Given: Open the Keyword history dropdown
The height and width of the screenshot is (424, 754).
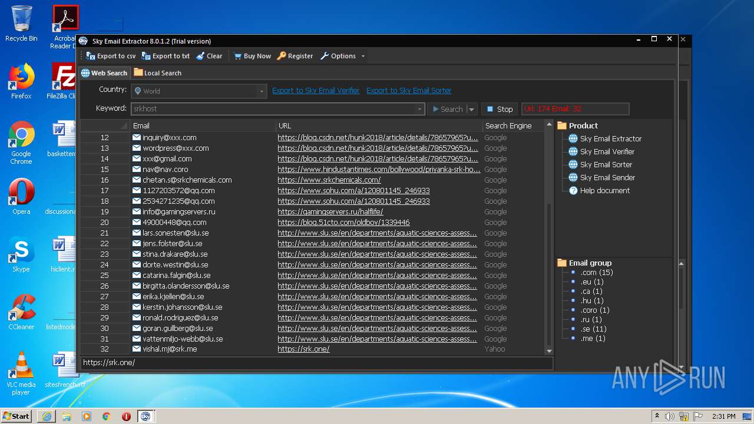Looking at the screenshot, I should 419,109.
